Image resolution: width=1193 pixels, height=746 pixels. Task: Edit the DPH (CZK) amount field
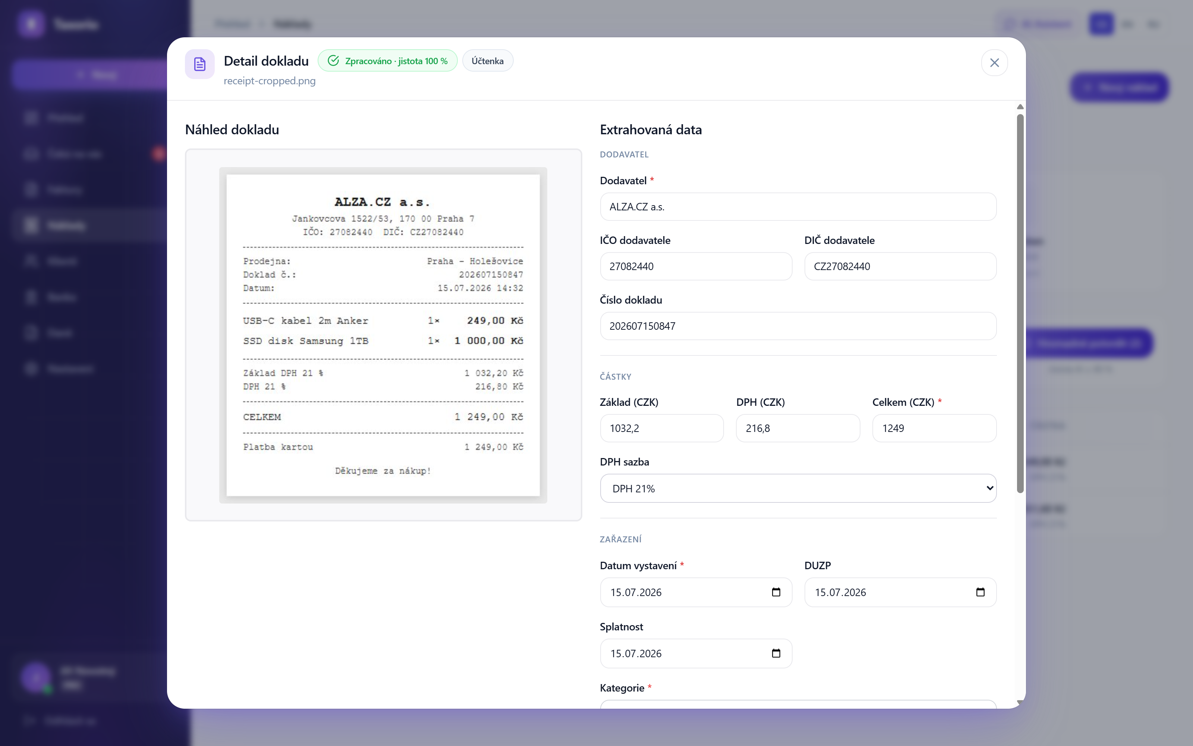click(x=798, y=428)
